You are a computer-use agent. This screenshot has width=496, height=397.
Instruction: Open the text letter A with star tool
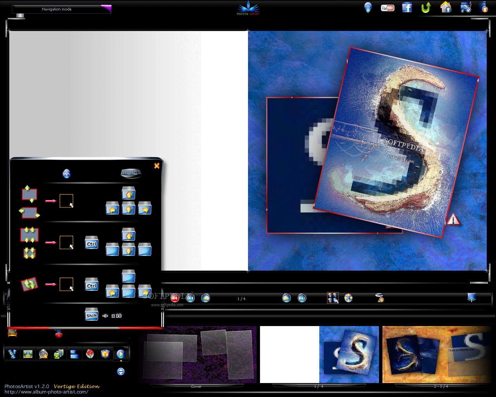(43, 354)
